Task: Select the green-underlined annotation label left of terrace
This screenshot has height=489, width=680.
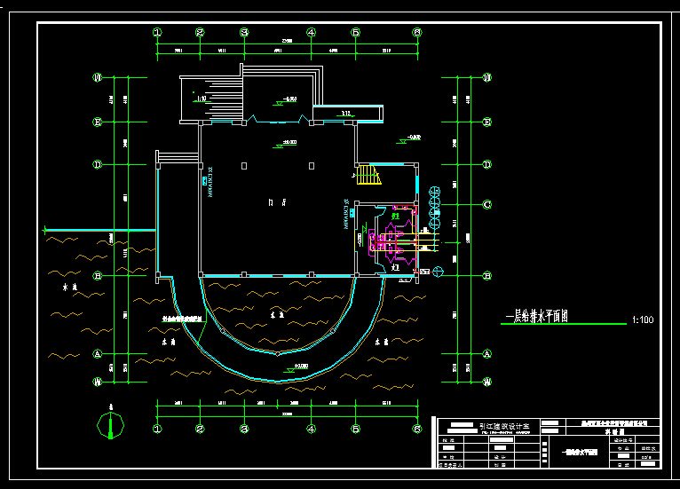Action: [182, 319]
